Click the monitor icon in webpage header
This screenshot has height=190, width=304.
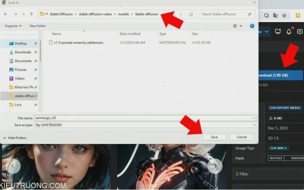(x=278, y=32)
